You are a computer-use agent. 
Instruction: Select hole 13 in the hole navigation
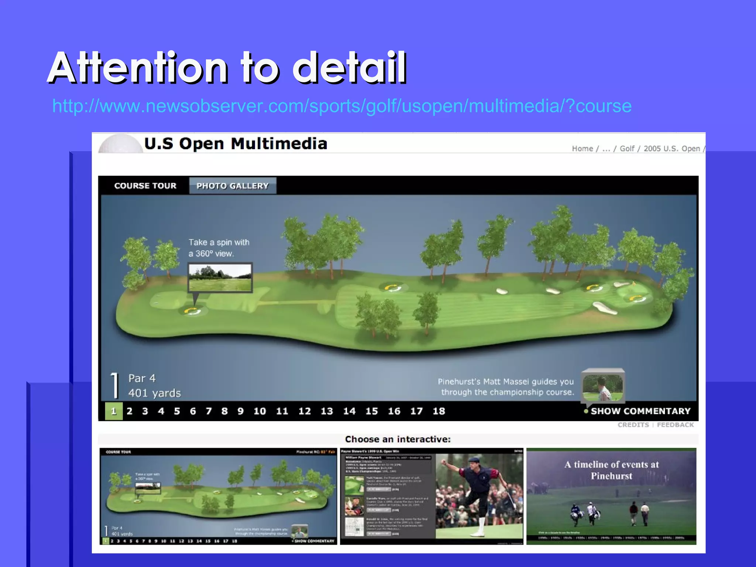327,411
